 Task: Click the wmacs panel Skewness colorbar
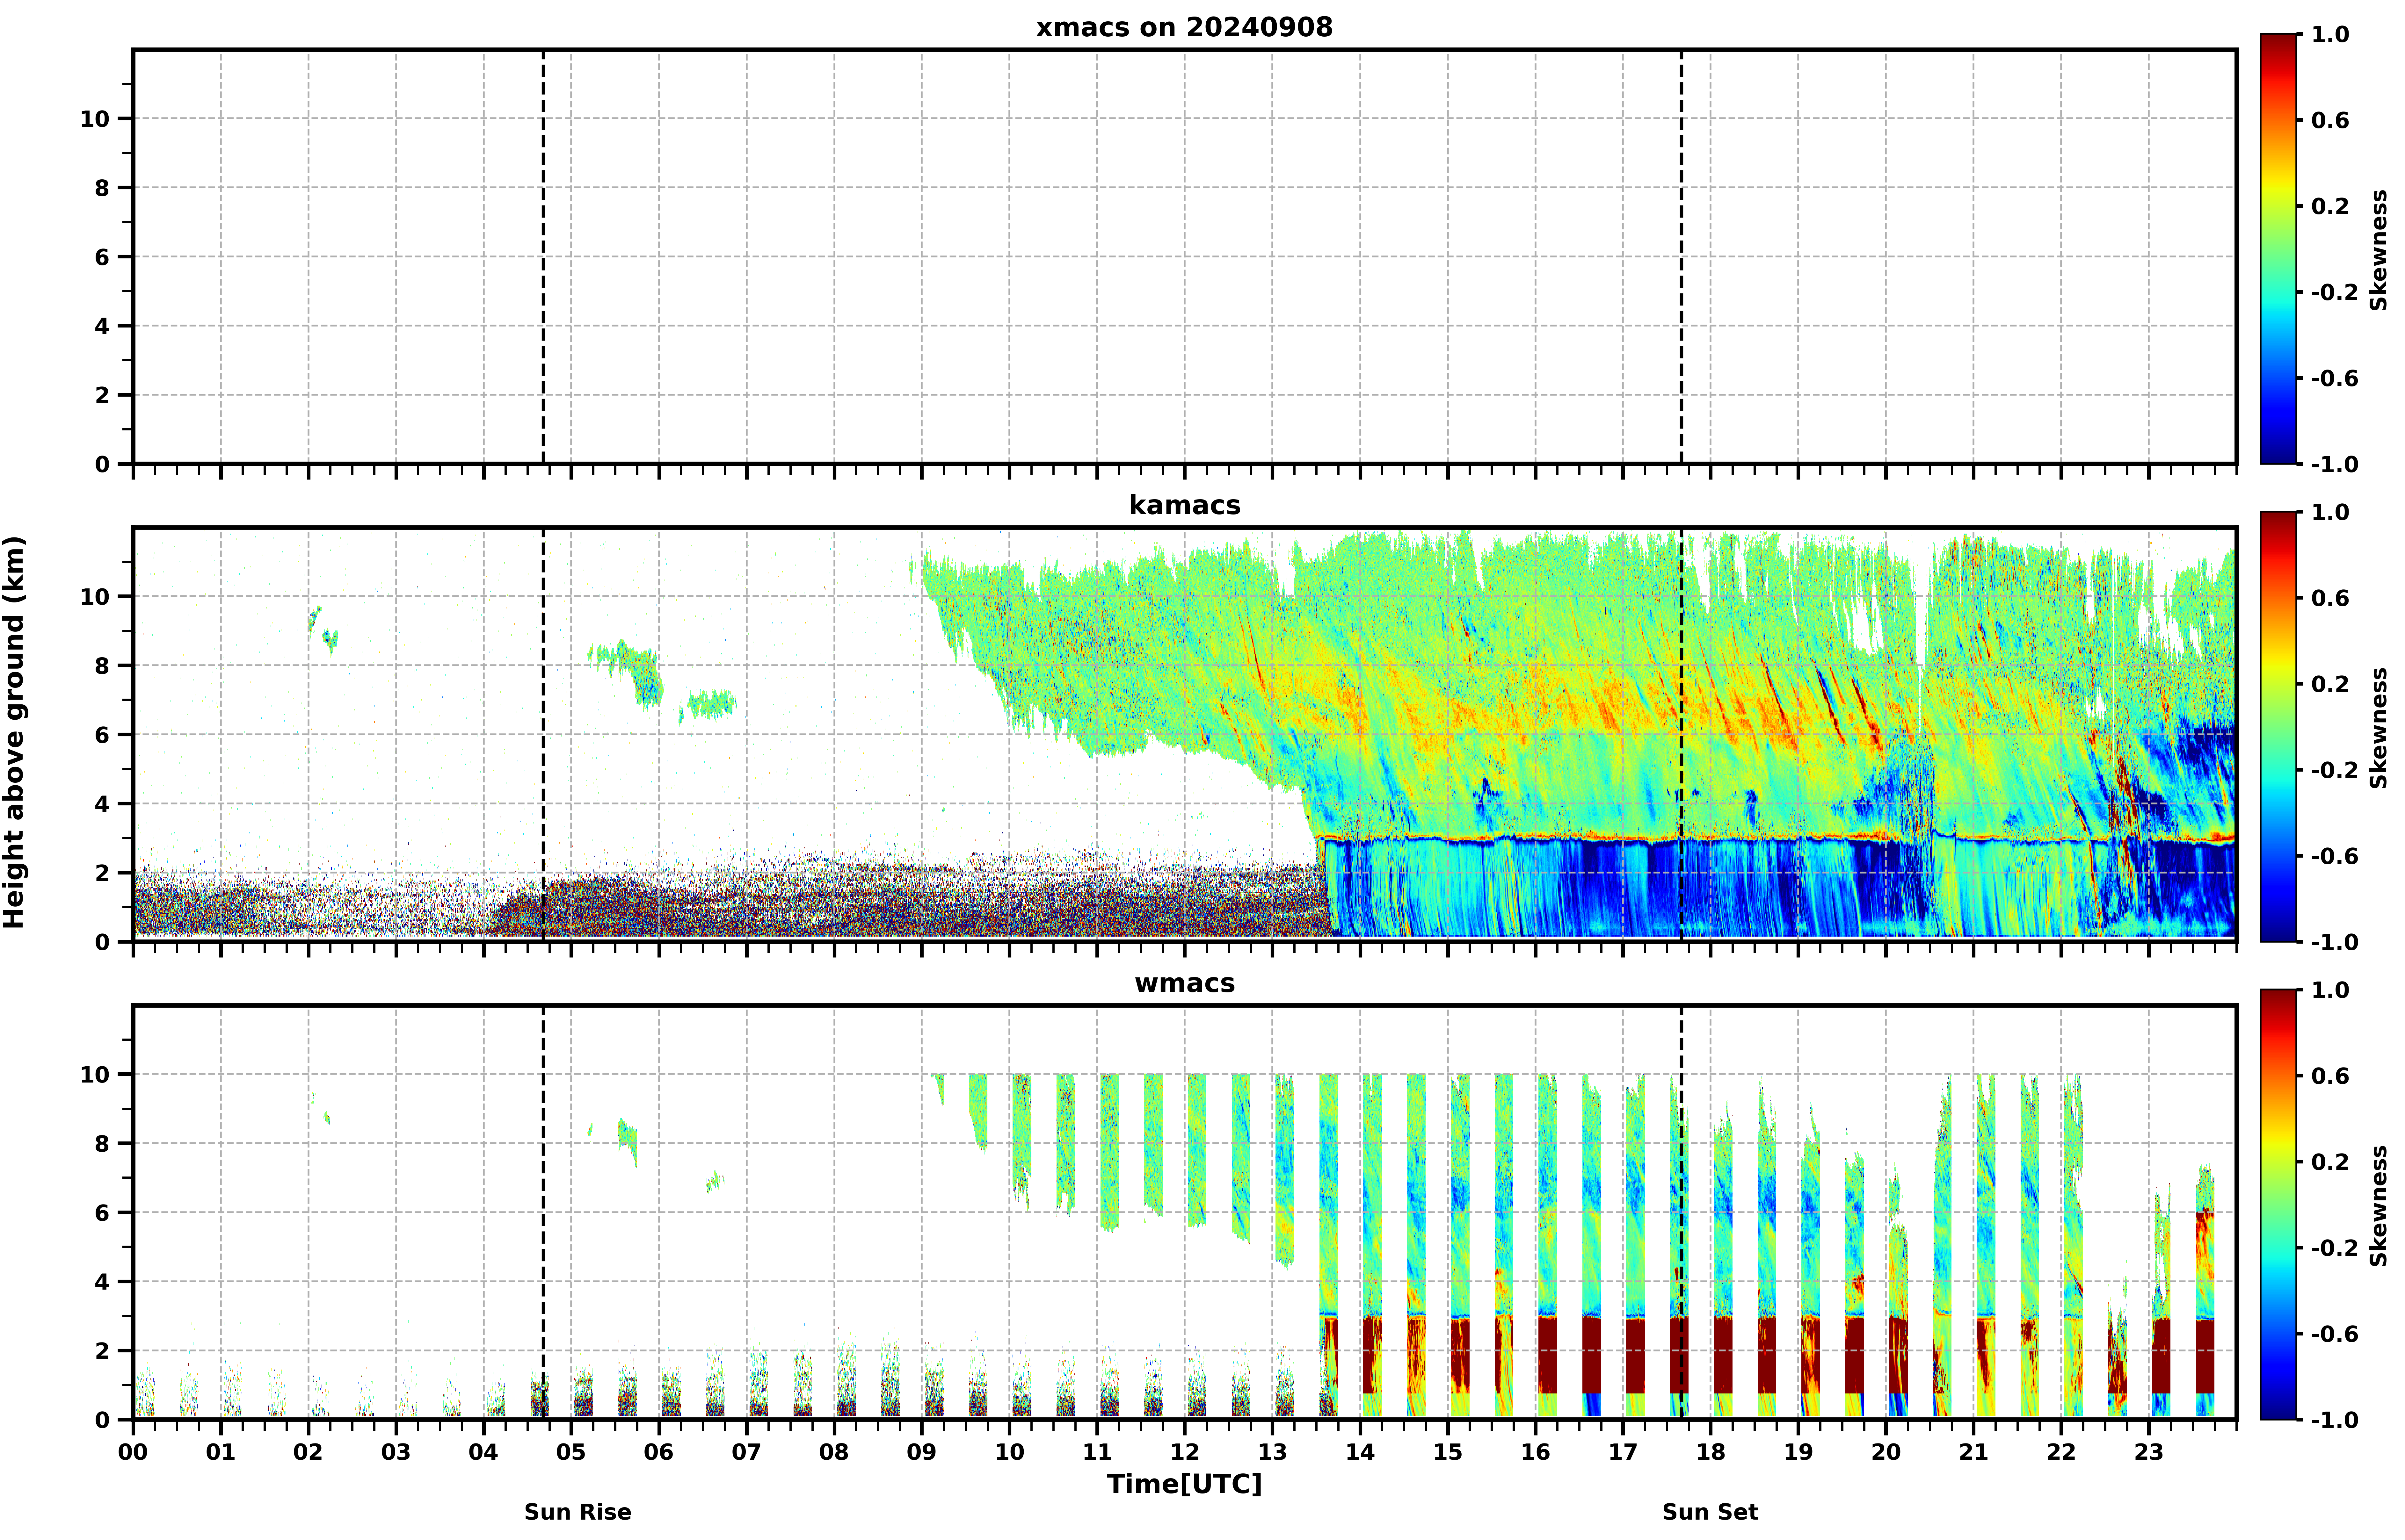pyautogui.click(x=2278, y=1205)
